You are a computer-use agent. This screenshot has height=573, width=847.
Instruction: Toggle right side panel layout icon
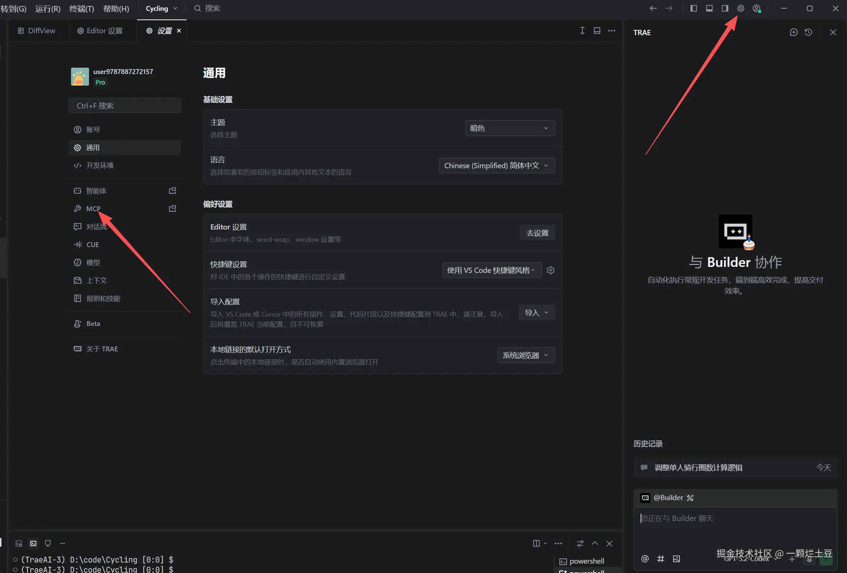[x=725, y=8]
